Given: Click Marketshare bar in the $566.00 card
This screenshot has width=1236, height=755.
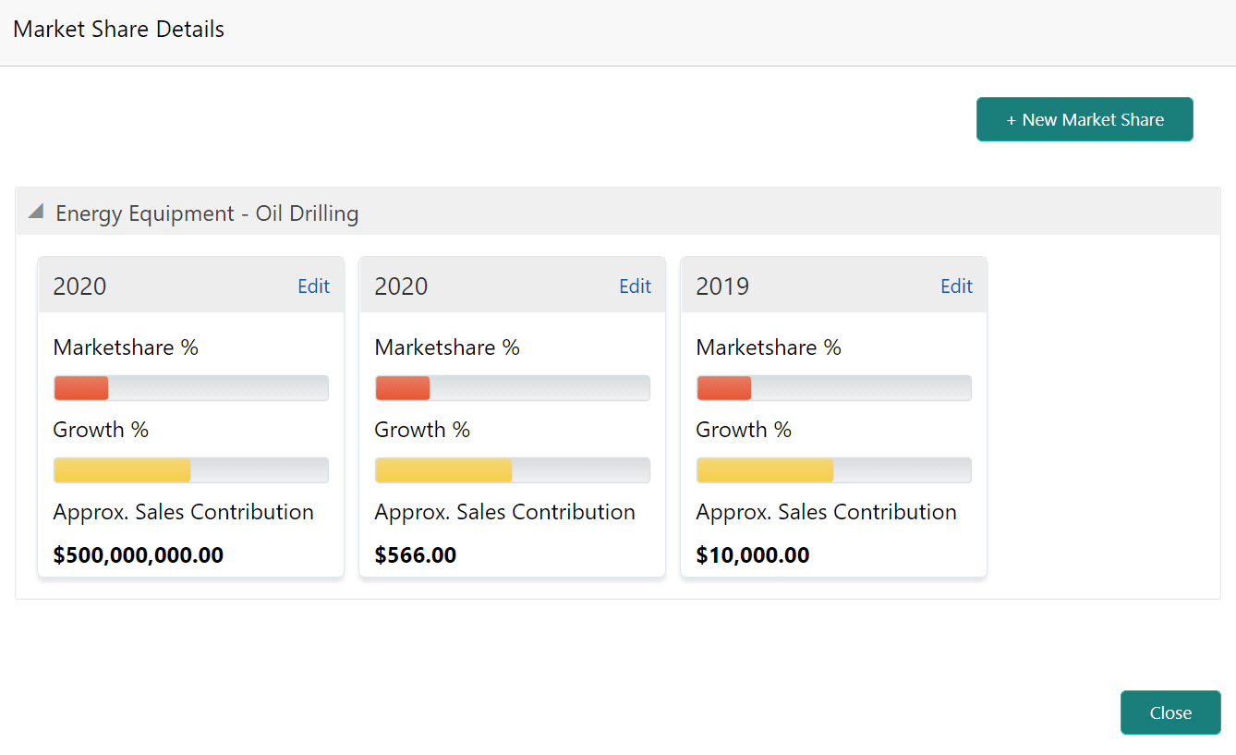Looking at the screenshot, I should tap(512, 388).
